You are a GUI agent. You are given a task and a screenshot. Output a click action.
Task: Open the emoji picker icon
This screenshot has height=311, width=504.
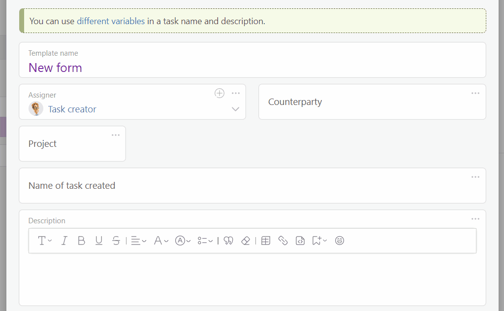[x=340, y=241]
